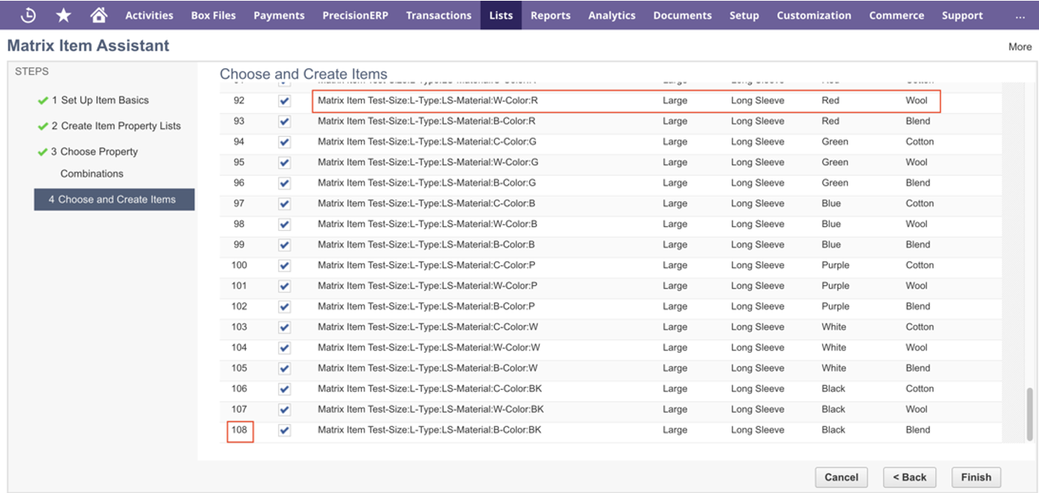The height and width of the screenshot is (493, 1039).
Task: Expand the Transactions menu
Action: coord(439,15)
